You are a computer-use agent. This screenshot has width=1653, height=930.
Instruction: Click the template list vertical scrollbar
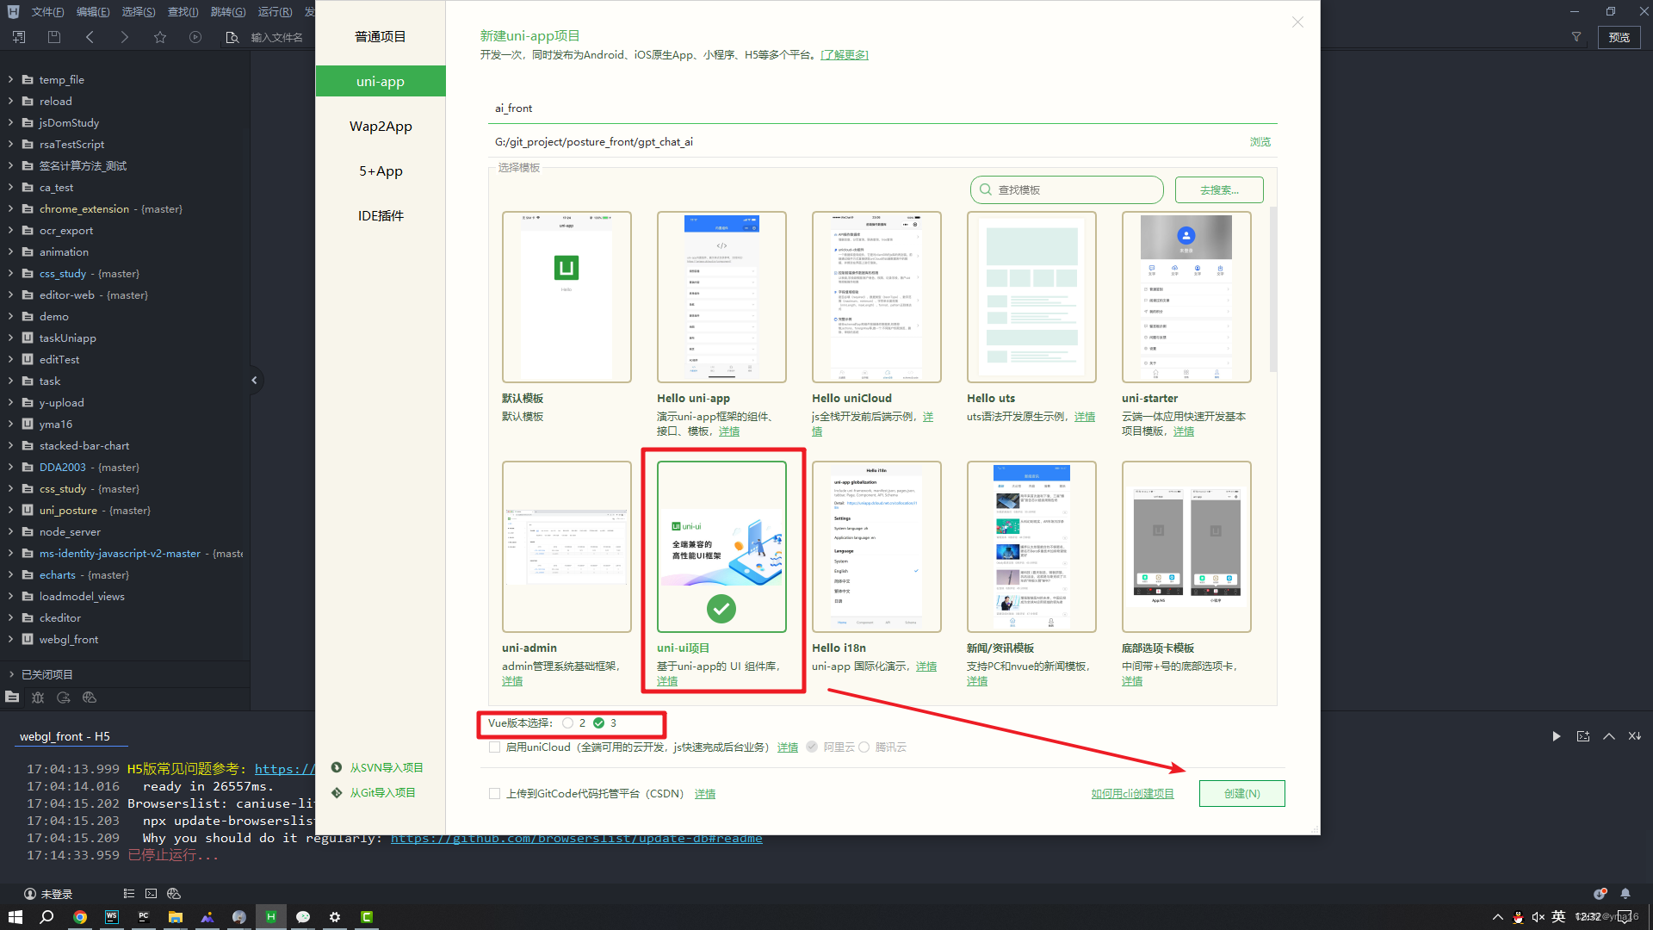tap(1273, 288)
